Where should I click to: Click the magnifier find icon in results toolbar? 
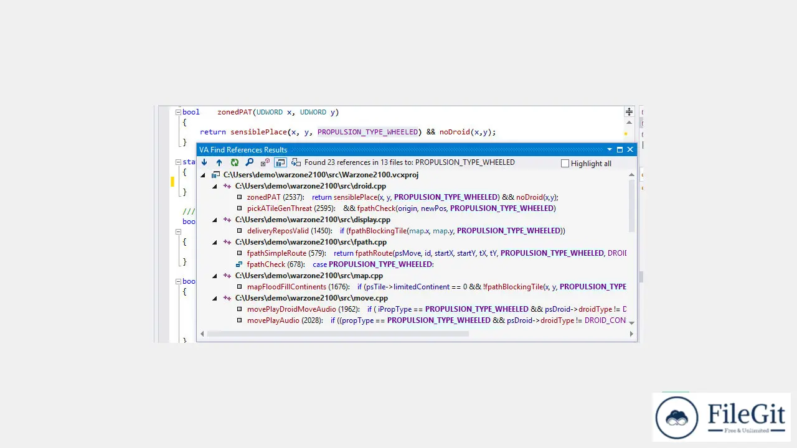tap(250, 162)
